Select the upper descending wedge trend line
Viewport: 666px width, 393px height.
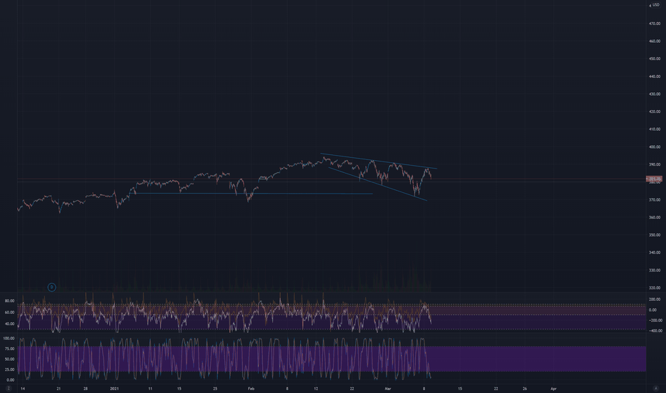[379, 161]
